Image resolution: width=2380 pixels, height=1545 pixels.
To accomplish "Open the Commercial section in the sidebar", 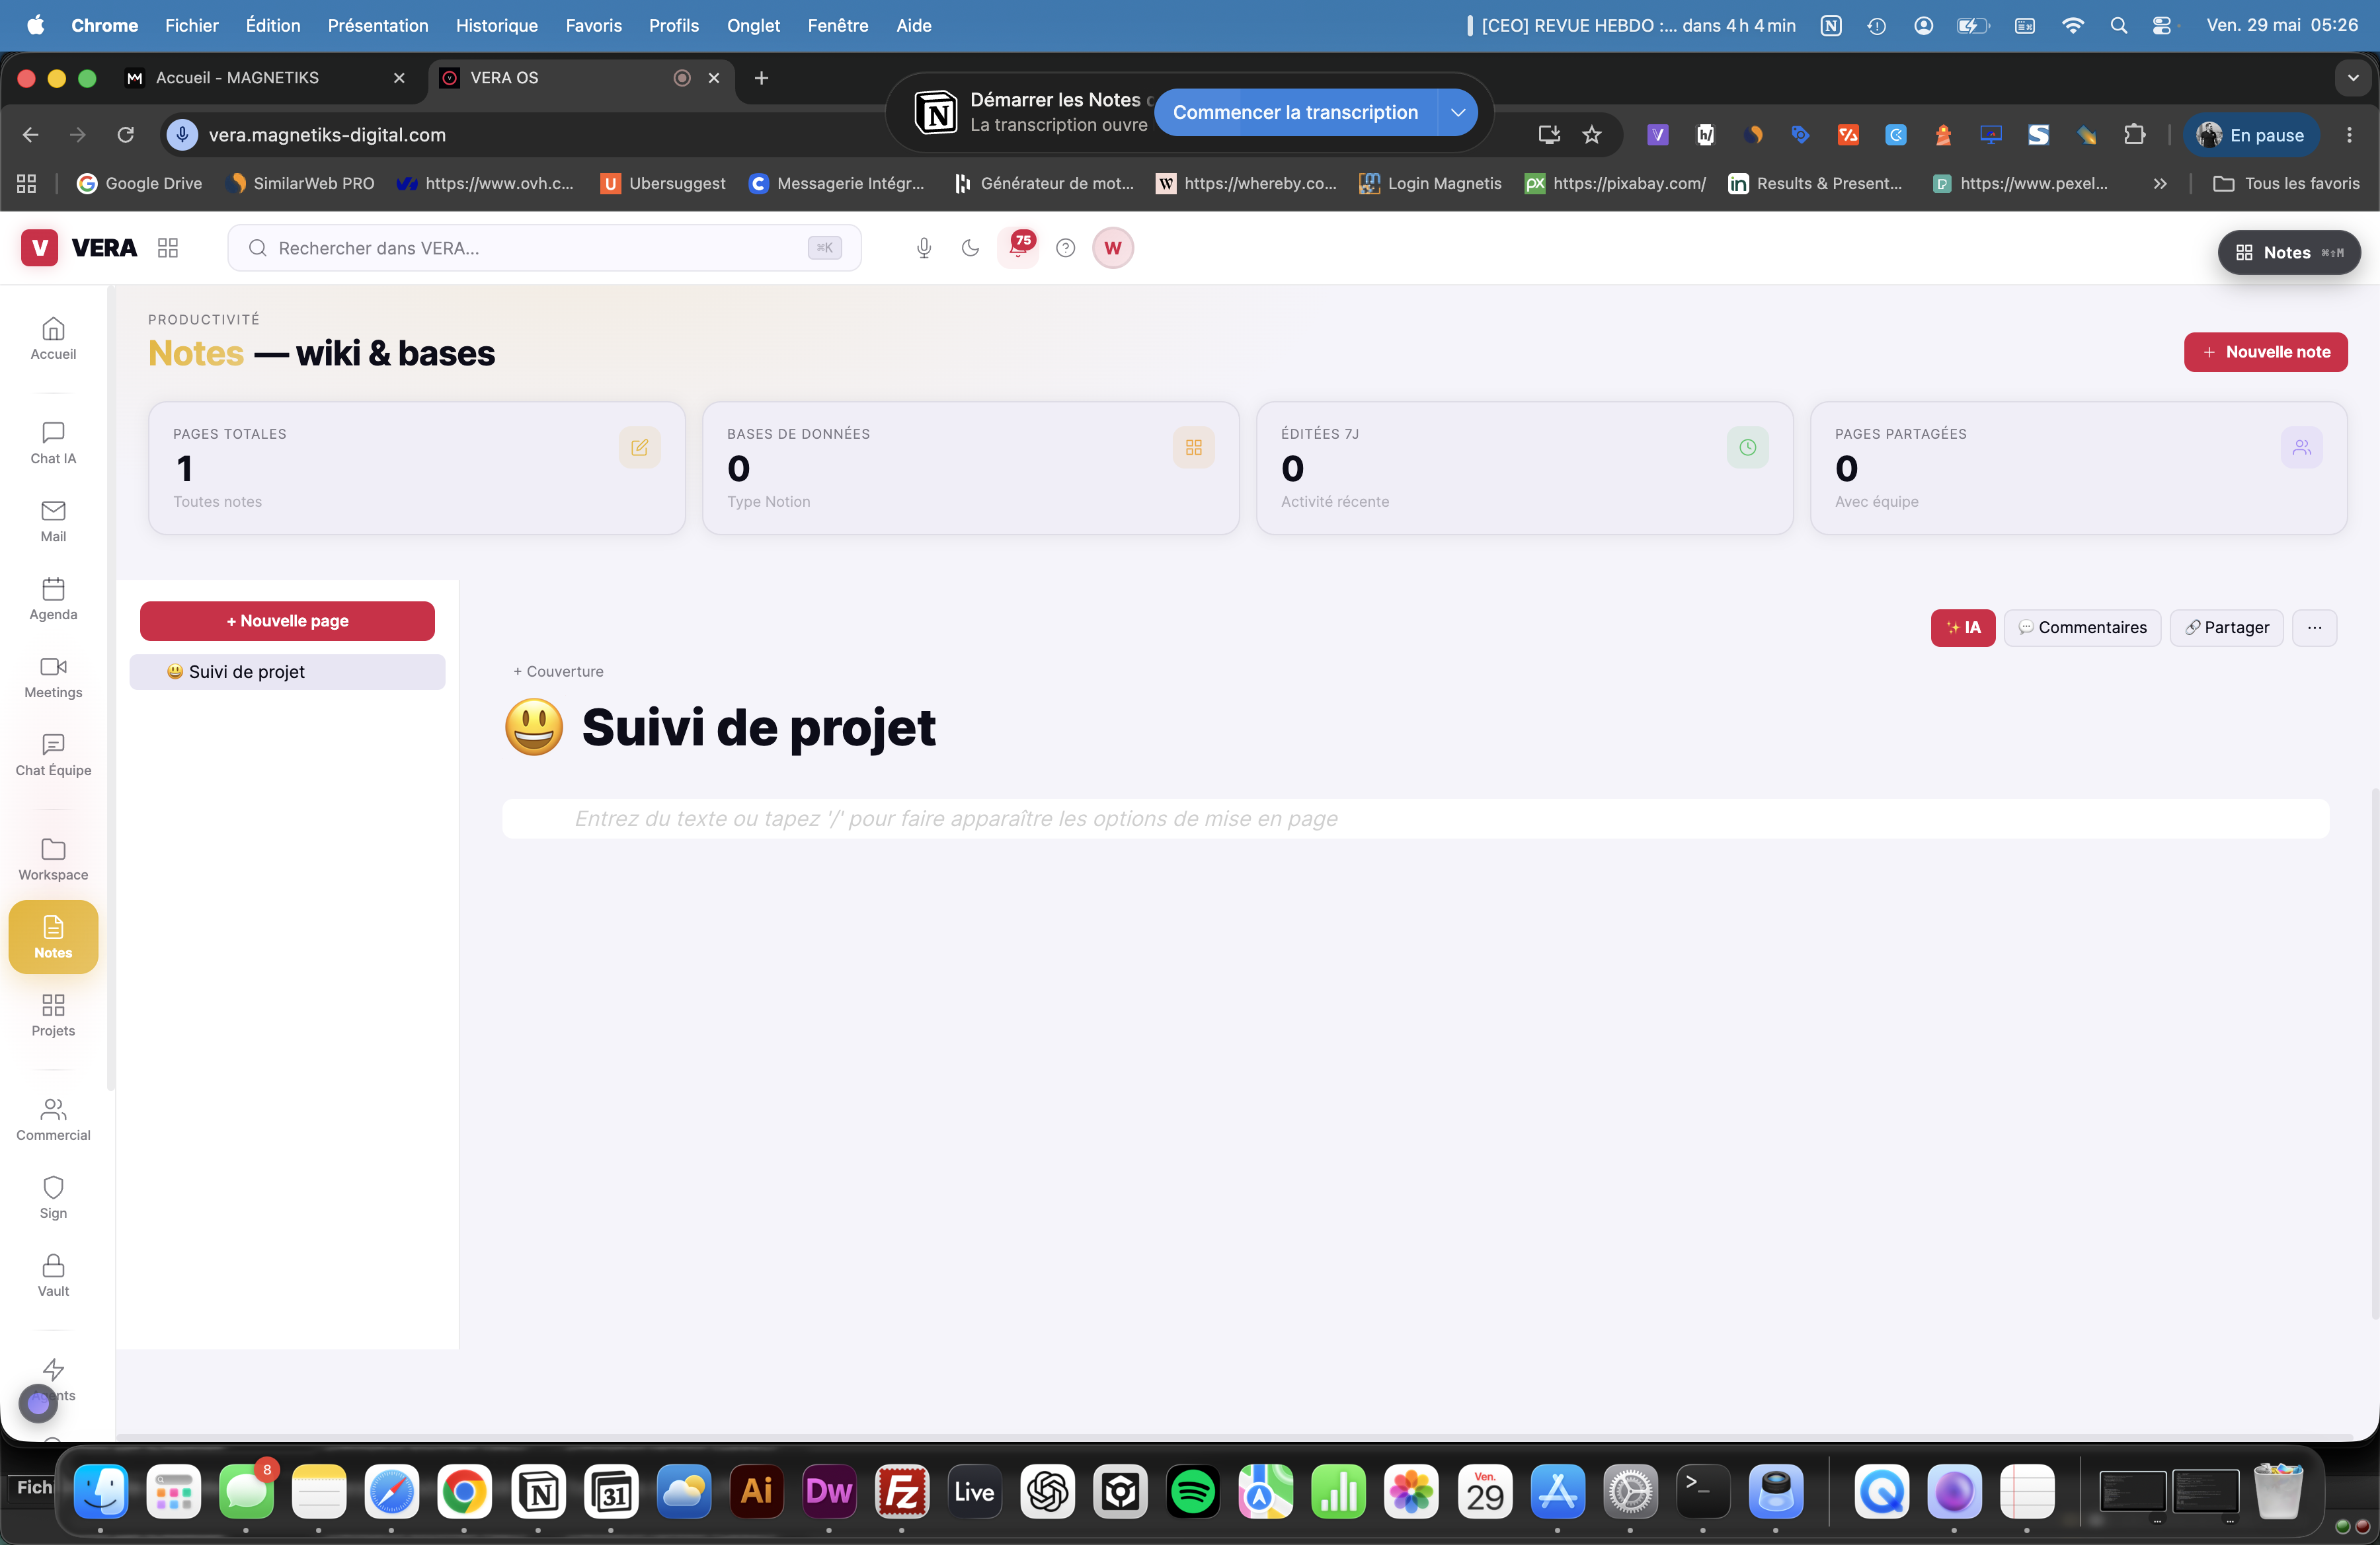I will (53, 1119).
